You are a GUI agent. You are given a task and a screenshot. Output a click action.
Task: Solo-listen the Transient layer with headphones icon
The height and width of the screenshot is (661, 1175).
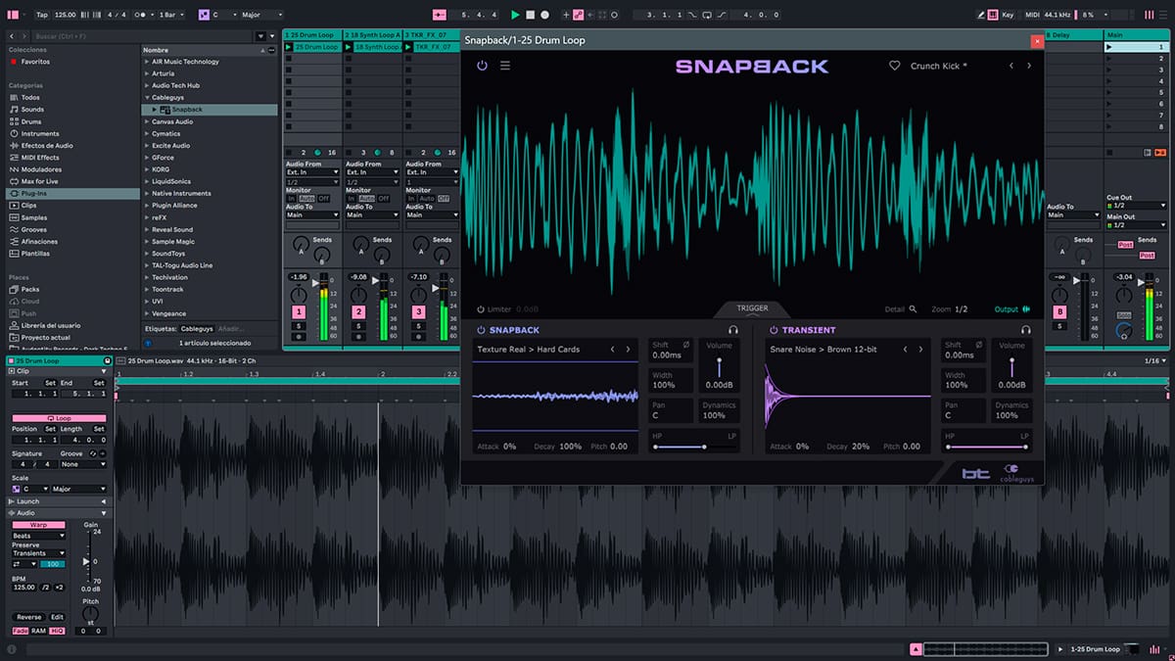coord(1026,330)
